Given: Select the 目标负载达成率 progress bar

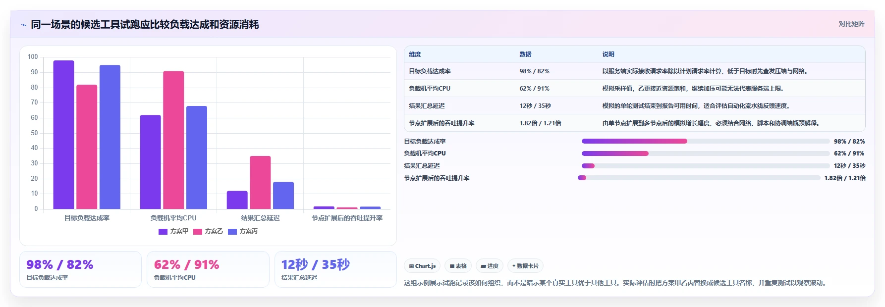Looking at the screenshot, I should click(x=706, y=141).
